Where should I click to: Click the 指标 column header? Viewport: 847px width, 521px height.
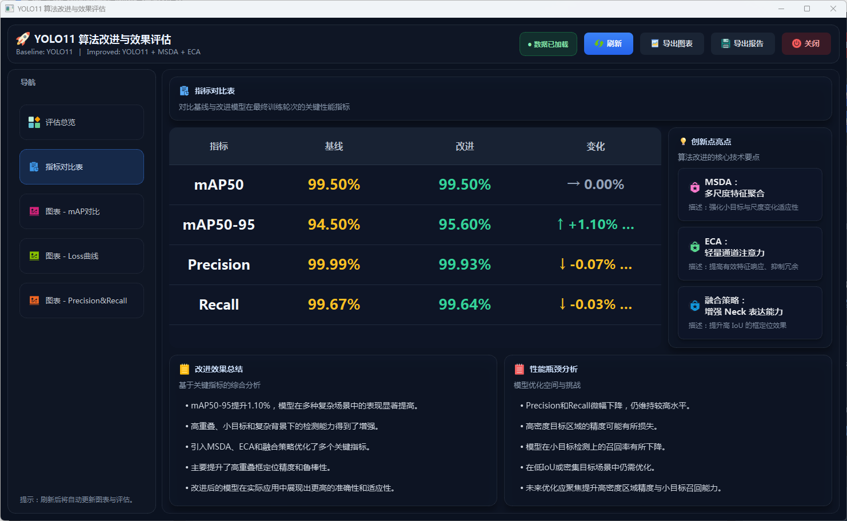[x=219, y=146]
